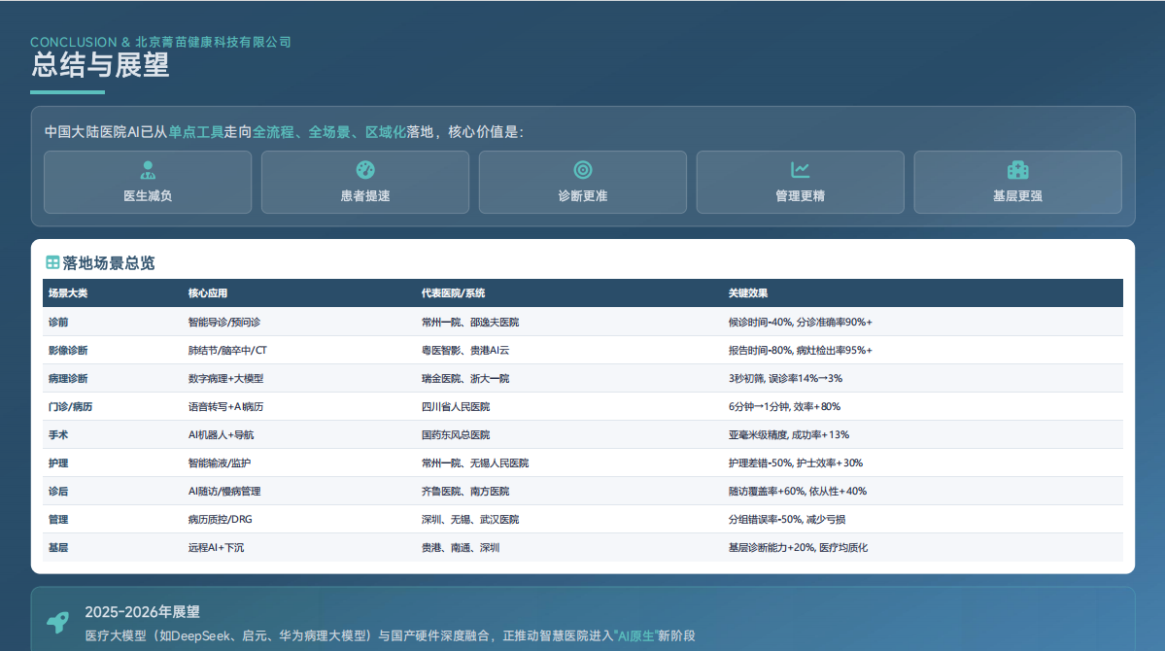Click the doctor icon above 医生减负
Image resolution: width=1165 pixels, height=651 pixels.
[x=148, y=170]
